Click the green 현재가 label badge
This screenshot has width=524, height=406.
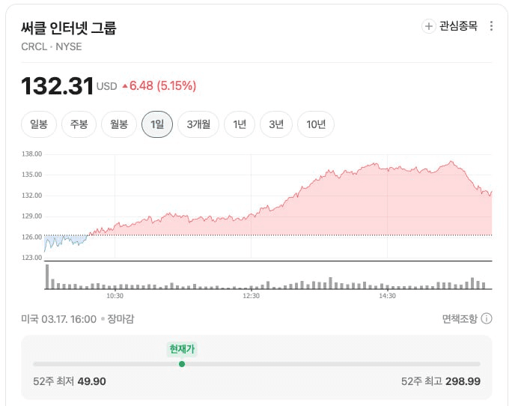coord(182,348)
